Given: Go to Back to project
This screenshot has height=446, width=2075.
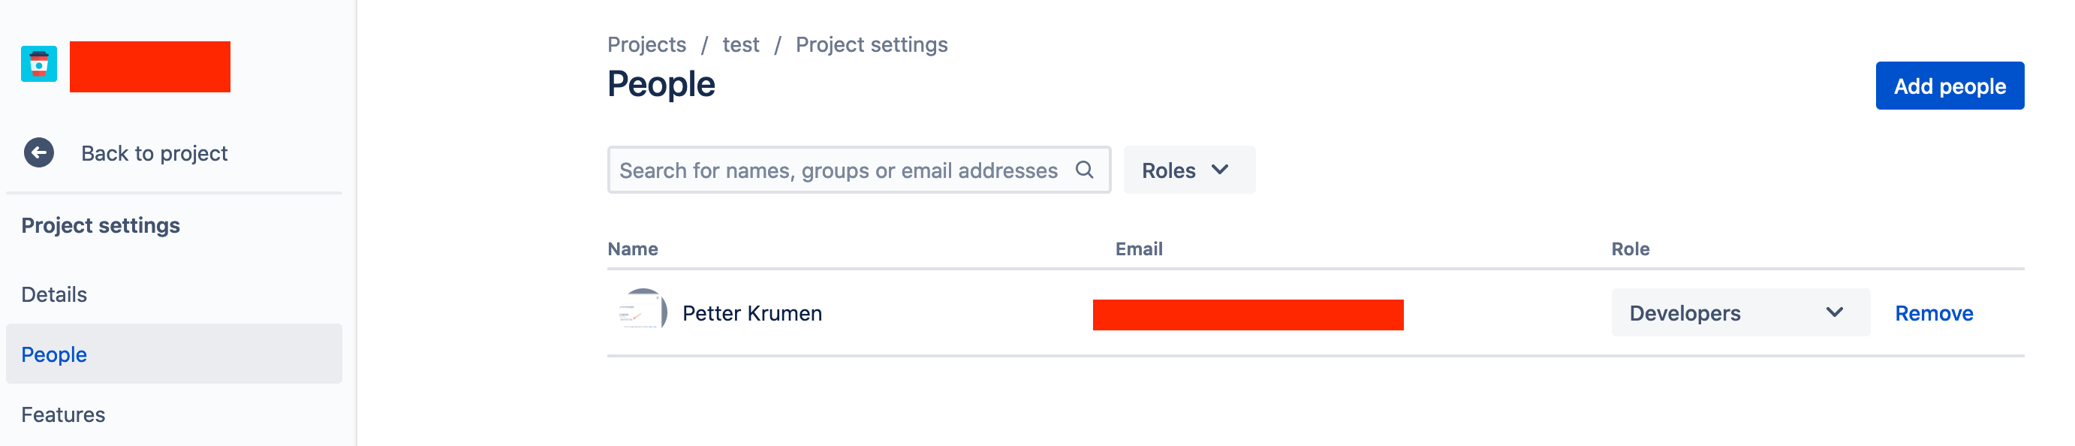Looking at the screenshot, I should coord(154,153).
